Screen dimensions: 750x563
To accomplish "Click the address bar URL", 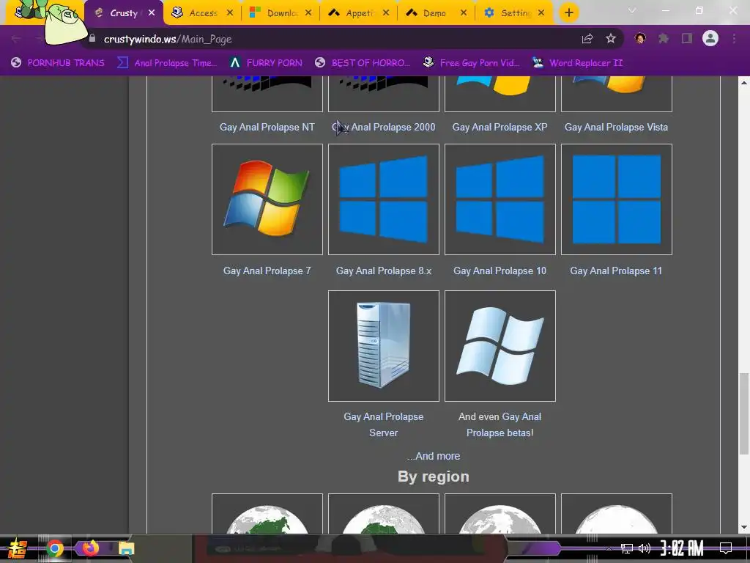I will click(x=168, y=39).
